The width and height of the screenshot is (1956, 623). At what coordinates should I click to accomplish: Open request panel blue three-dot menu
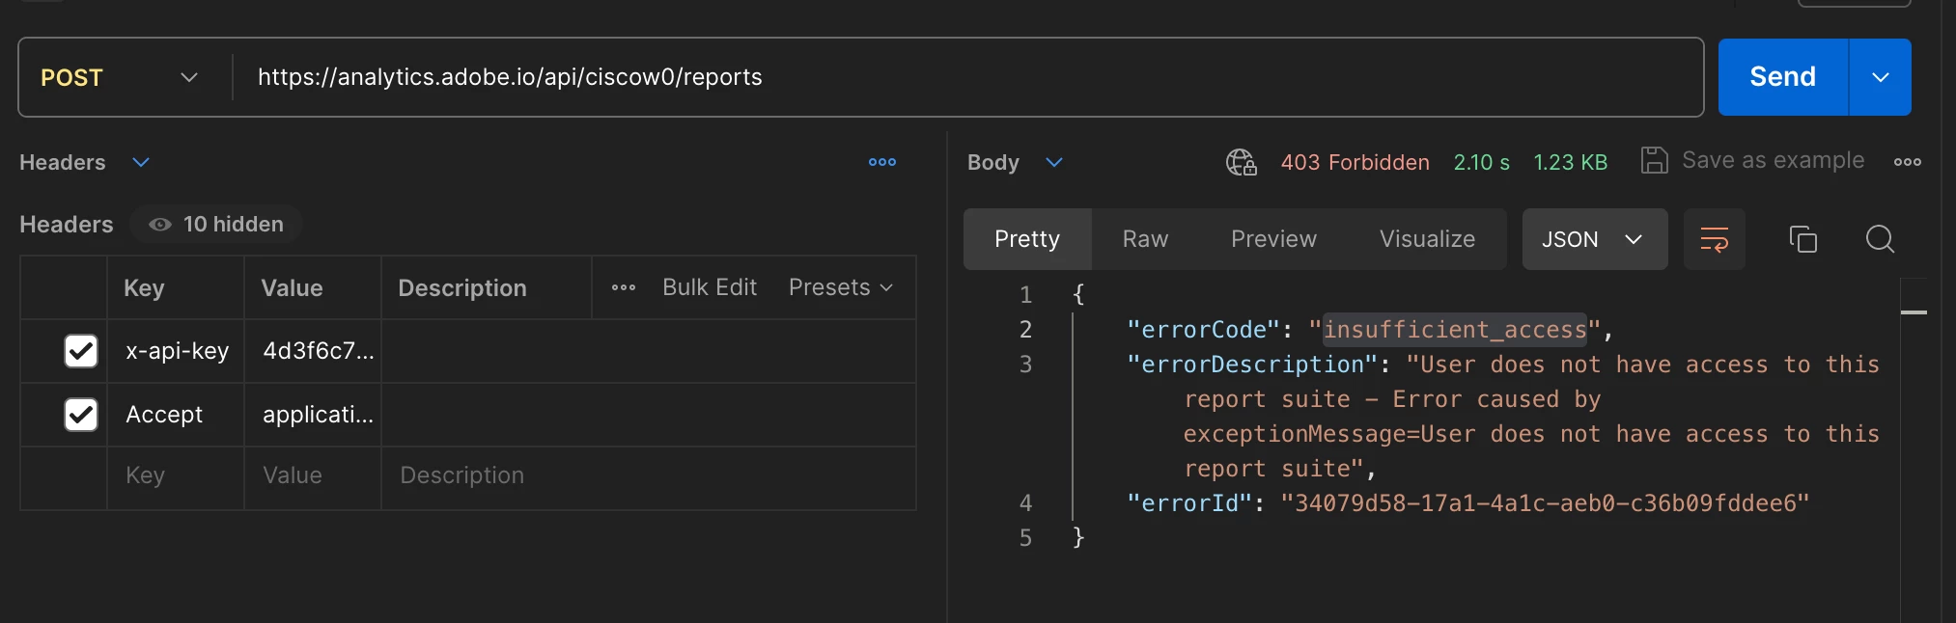(x=882, y=162)
